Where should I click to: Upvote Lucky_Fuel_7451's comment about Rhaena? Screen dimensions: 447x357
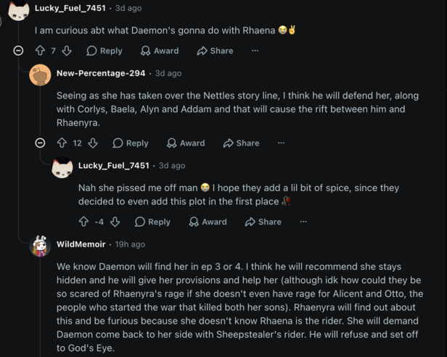[x=40, y=51]
